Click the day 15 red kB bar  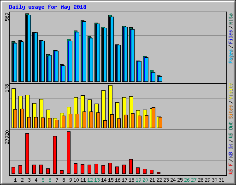[x=110, y=168]
